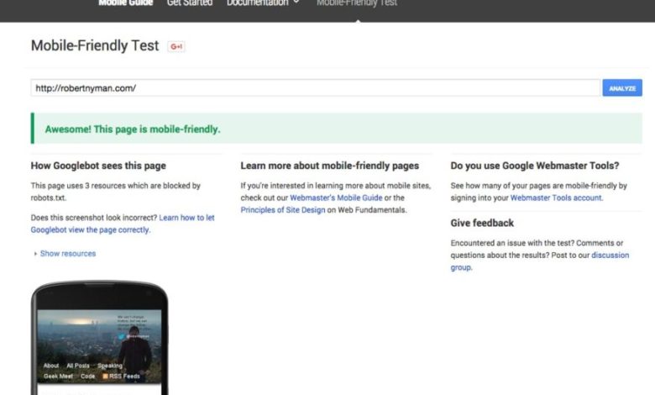Click the 'Do you use Google Webmaster Tools?' heading
Image resolution: width=655 pixels, height=395 pixels.
(x=535, y=166)
